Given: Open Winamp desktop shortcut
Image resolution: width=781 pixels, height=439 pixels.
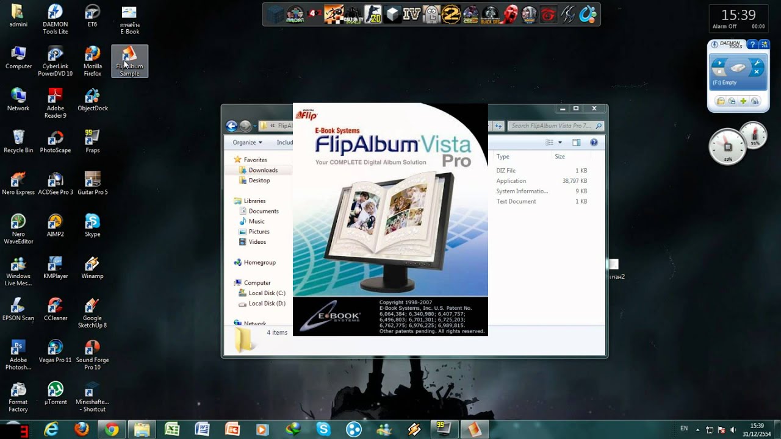Looking at the screenshot, I should [93, 268].
